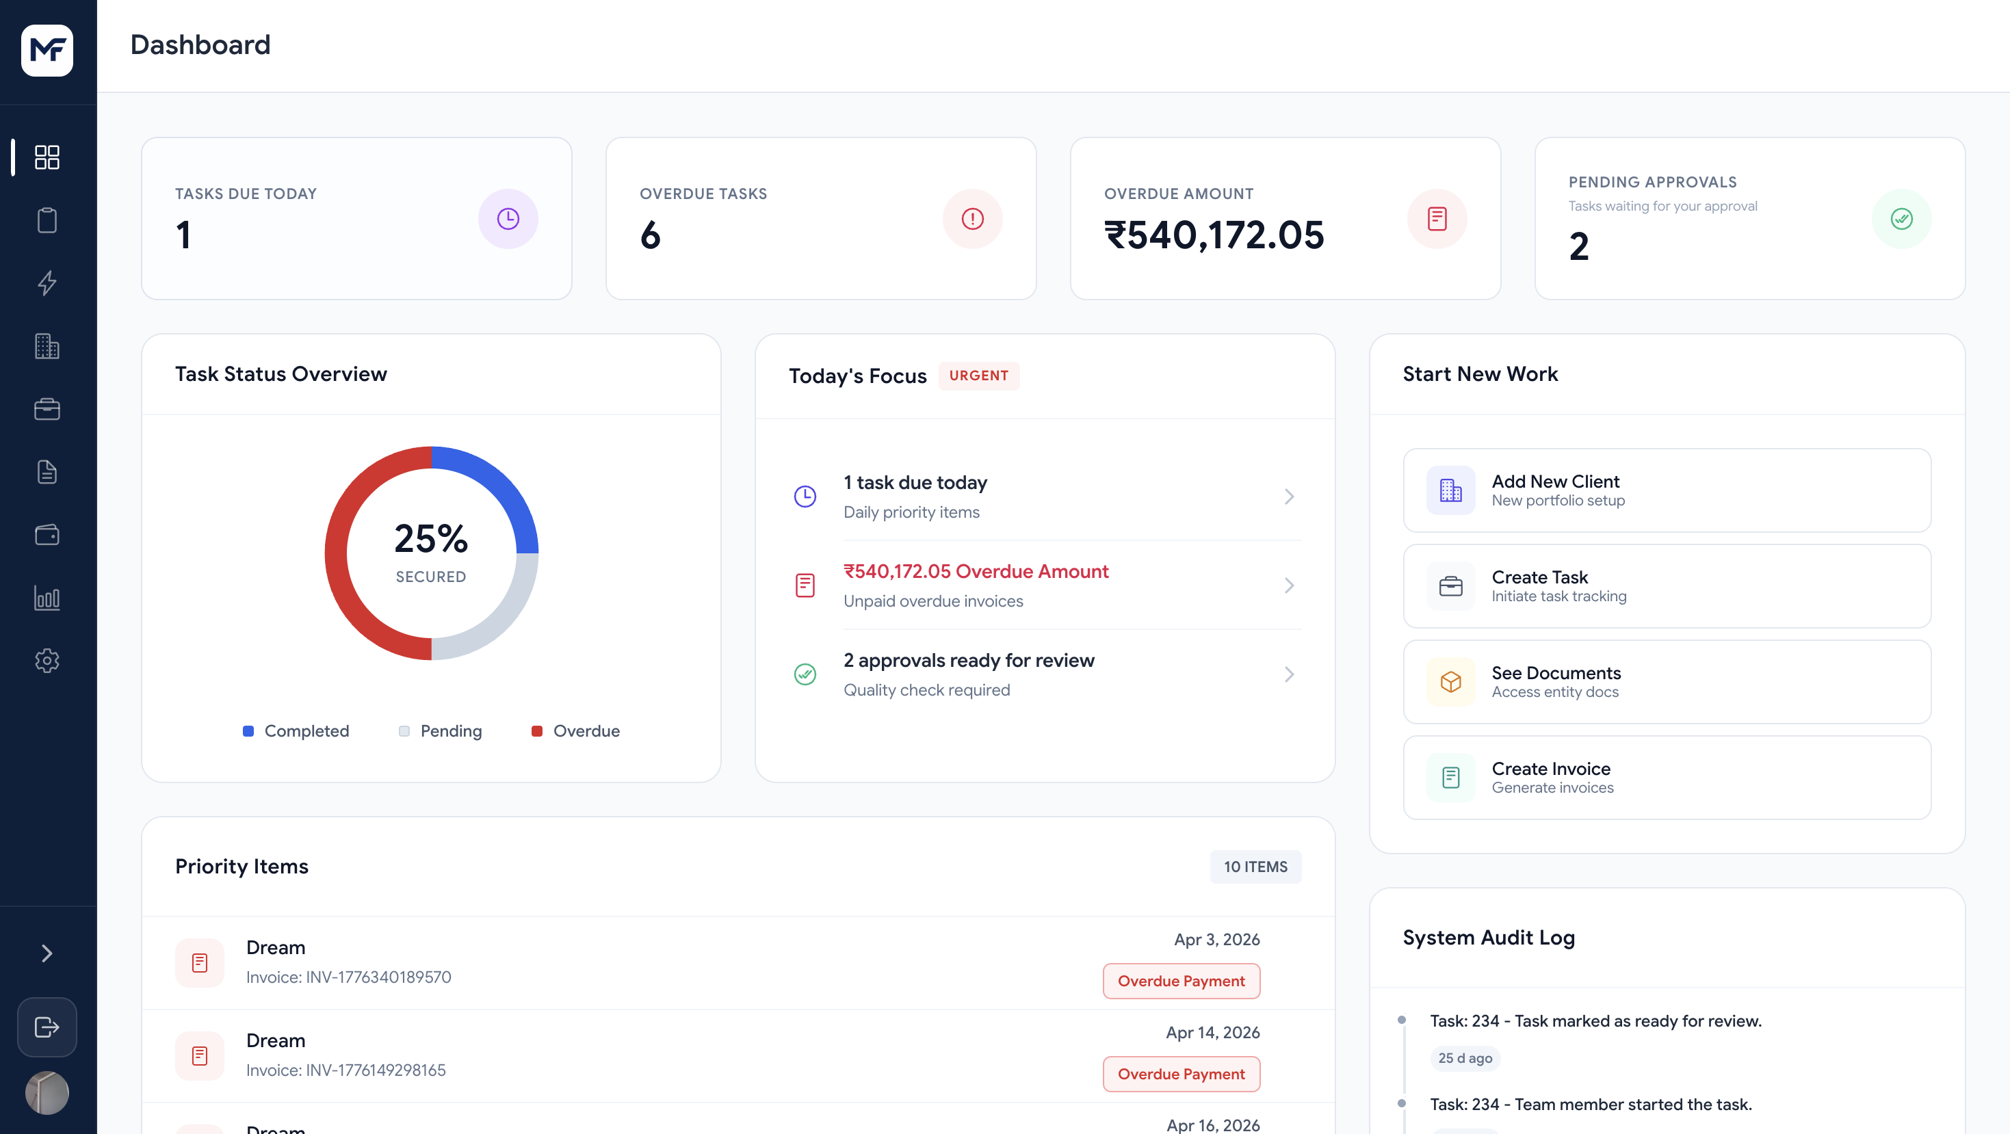Click the See Documents button

click(x=1667, y=682)
